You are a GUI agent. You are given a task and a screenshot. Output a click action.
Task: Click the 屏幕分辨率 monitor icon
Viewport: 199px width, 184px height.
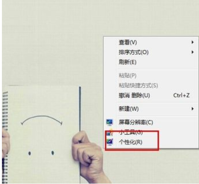(110, 122)
